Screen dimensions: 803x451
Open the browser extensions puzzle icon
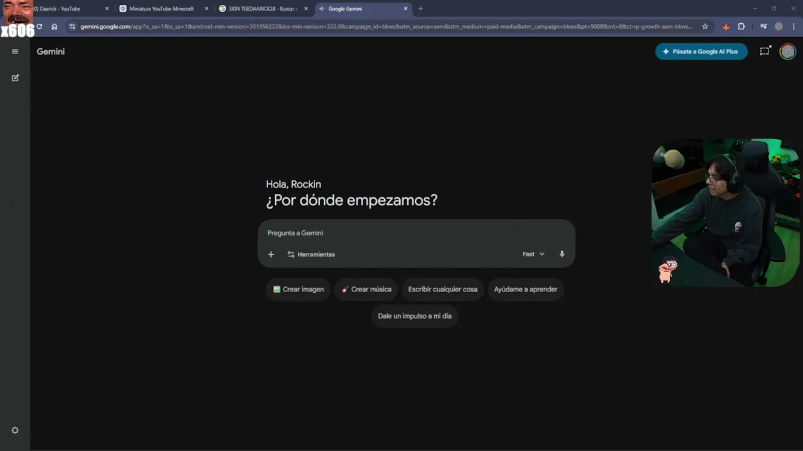point(742,26)
